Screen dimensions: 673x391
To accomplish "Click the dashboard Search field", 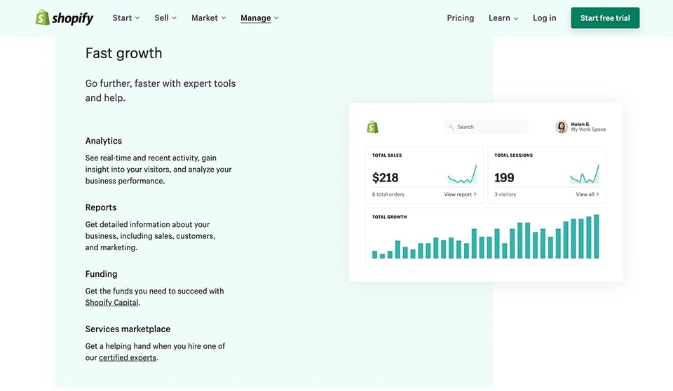I will (x=485, y=127).
